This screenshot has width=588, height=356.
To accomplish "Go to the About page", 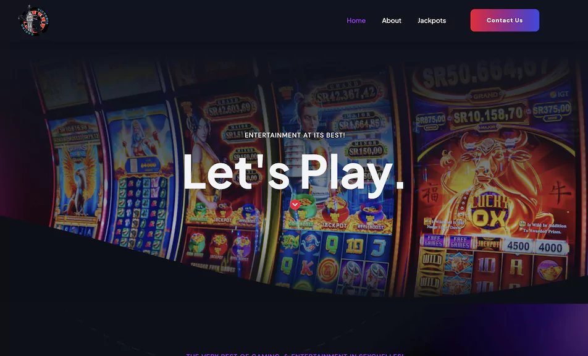I will [x=392, y=20].
